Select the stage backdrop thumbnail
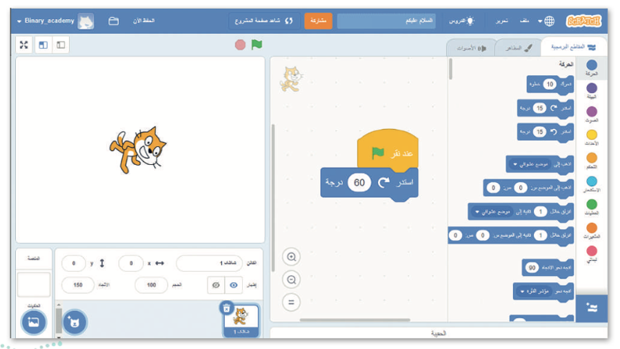 (x=34, y=285)
